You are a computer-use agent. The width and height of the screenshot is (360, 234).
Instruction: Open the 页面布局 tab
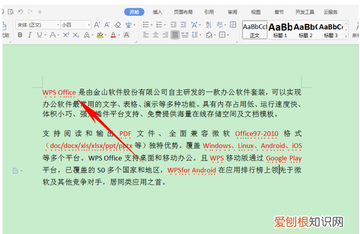pyautogui.click(x=183, y=12)
